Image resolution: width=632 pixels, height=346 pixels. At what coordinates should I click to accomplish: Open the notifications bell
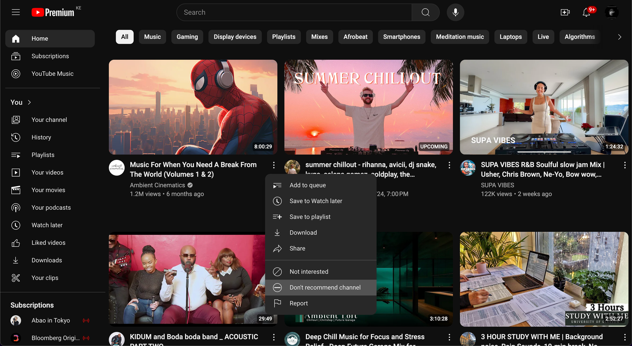[x=586, y=13]
